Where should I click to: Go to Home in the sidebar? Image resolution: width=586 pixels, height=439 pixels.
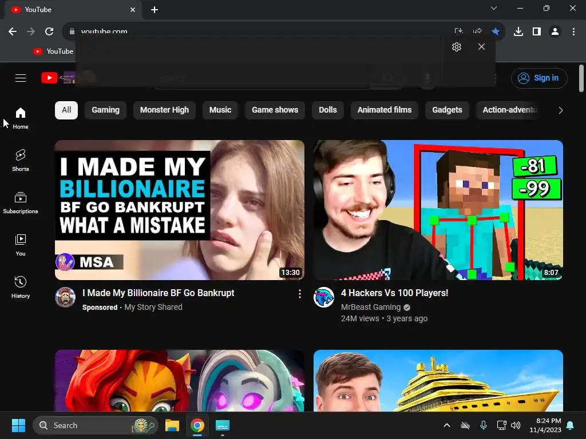21,118
